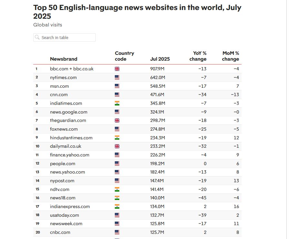The image size is (298, 239).
Task: Click US flag in cnbc.com row
Action: click(x=117, y=232)
